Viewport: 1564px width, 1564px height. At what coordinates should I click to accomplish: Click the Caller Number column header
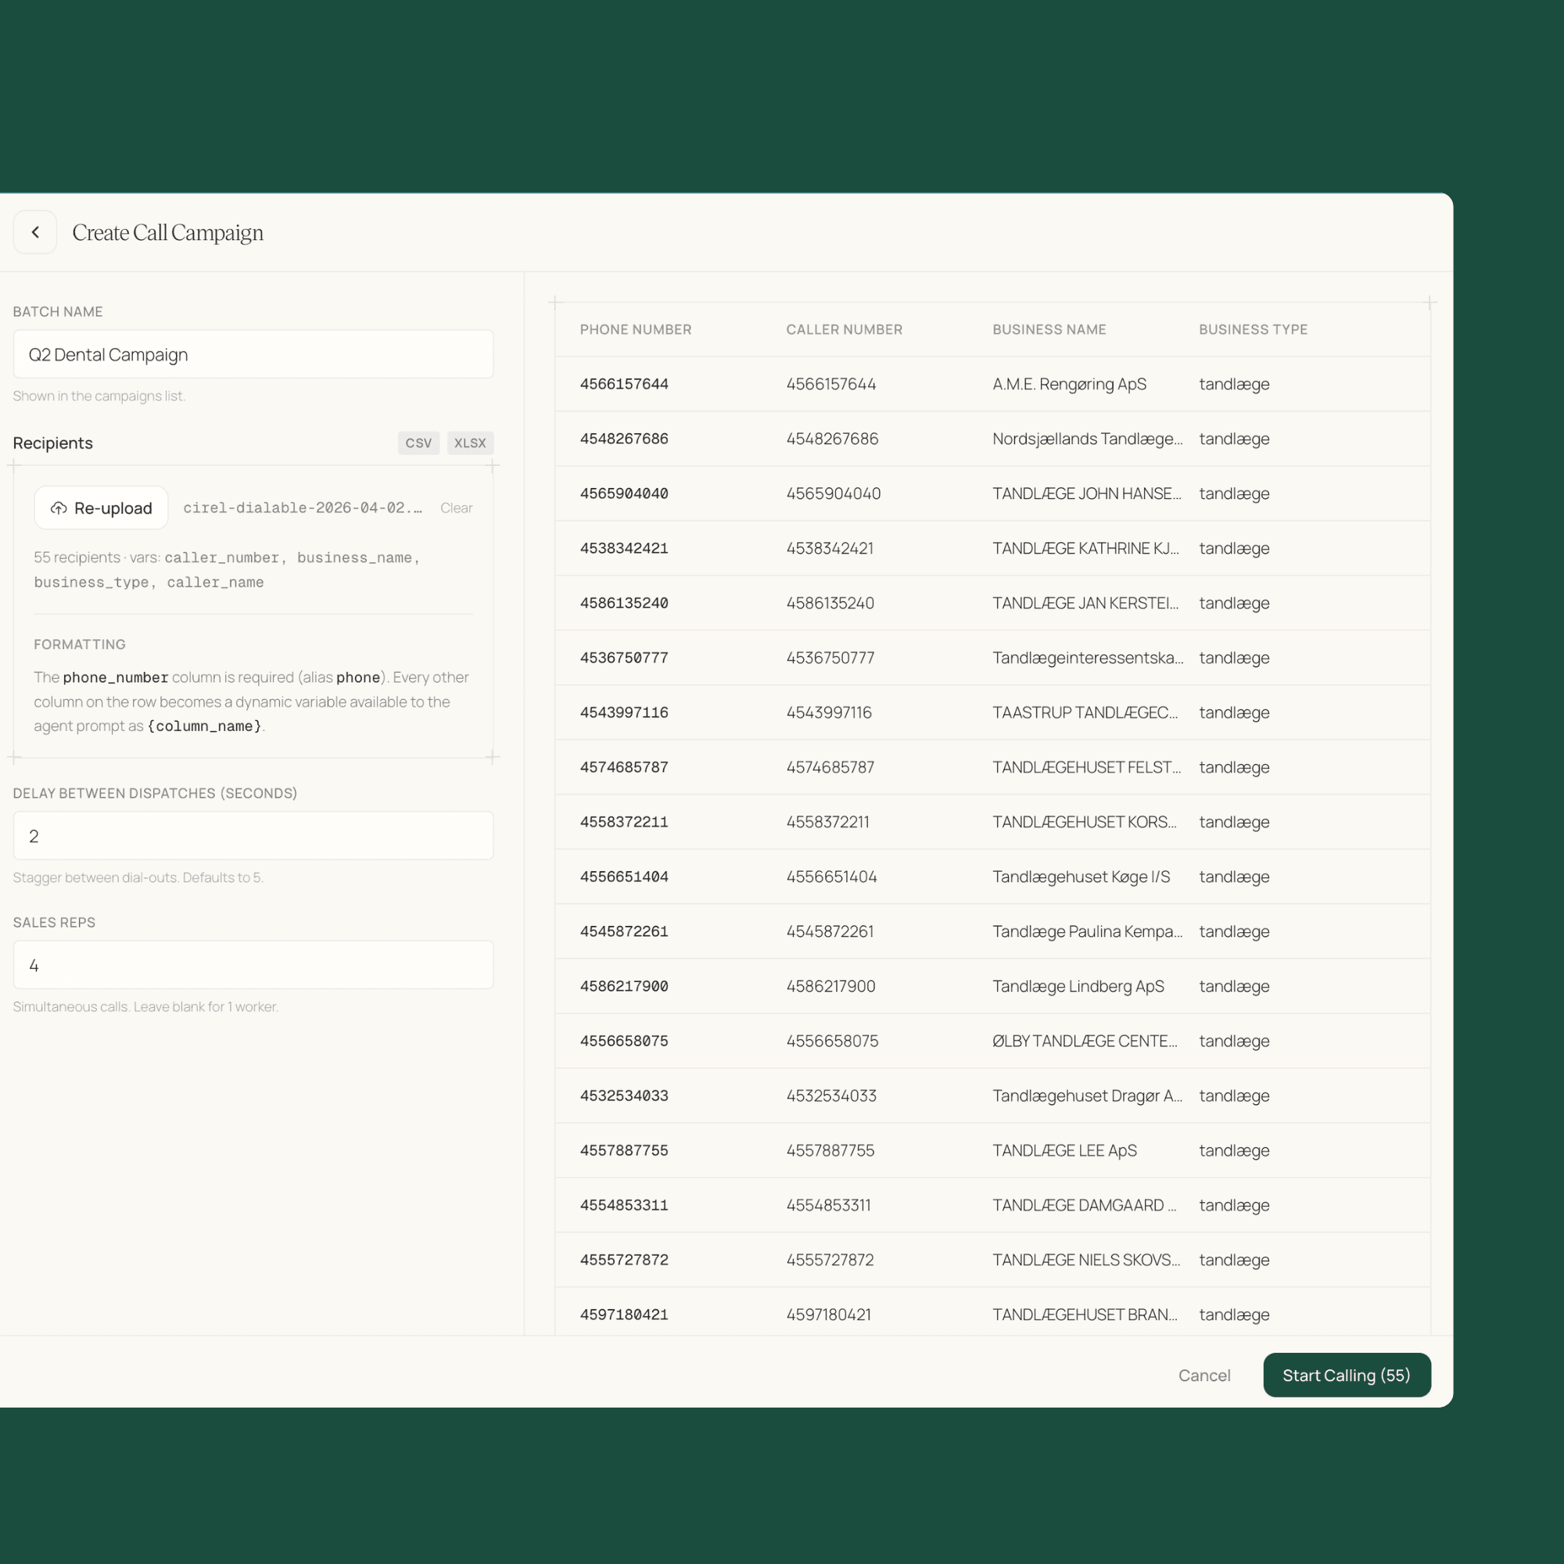click(845, 329)
